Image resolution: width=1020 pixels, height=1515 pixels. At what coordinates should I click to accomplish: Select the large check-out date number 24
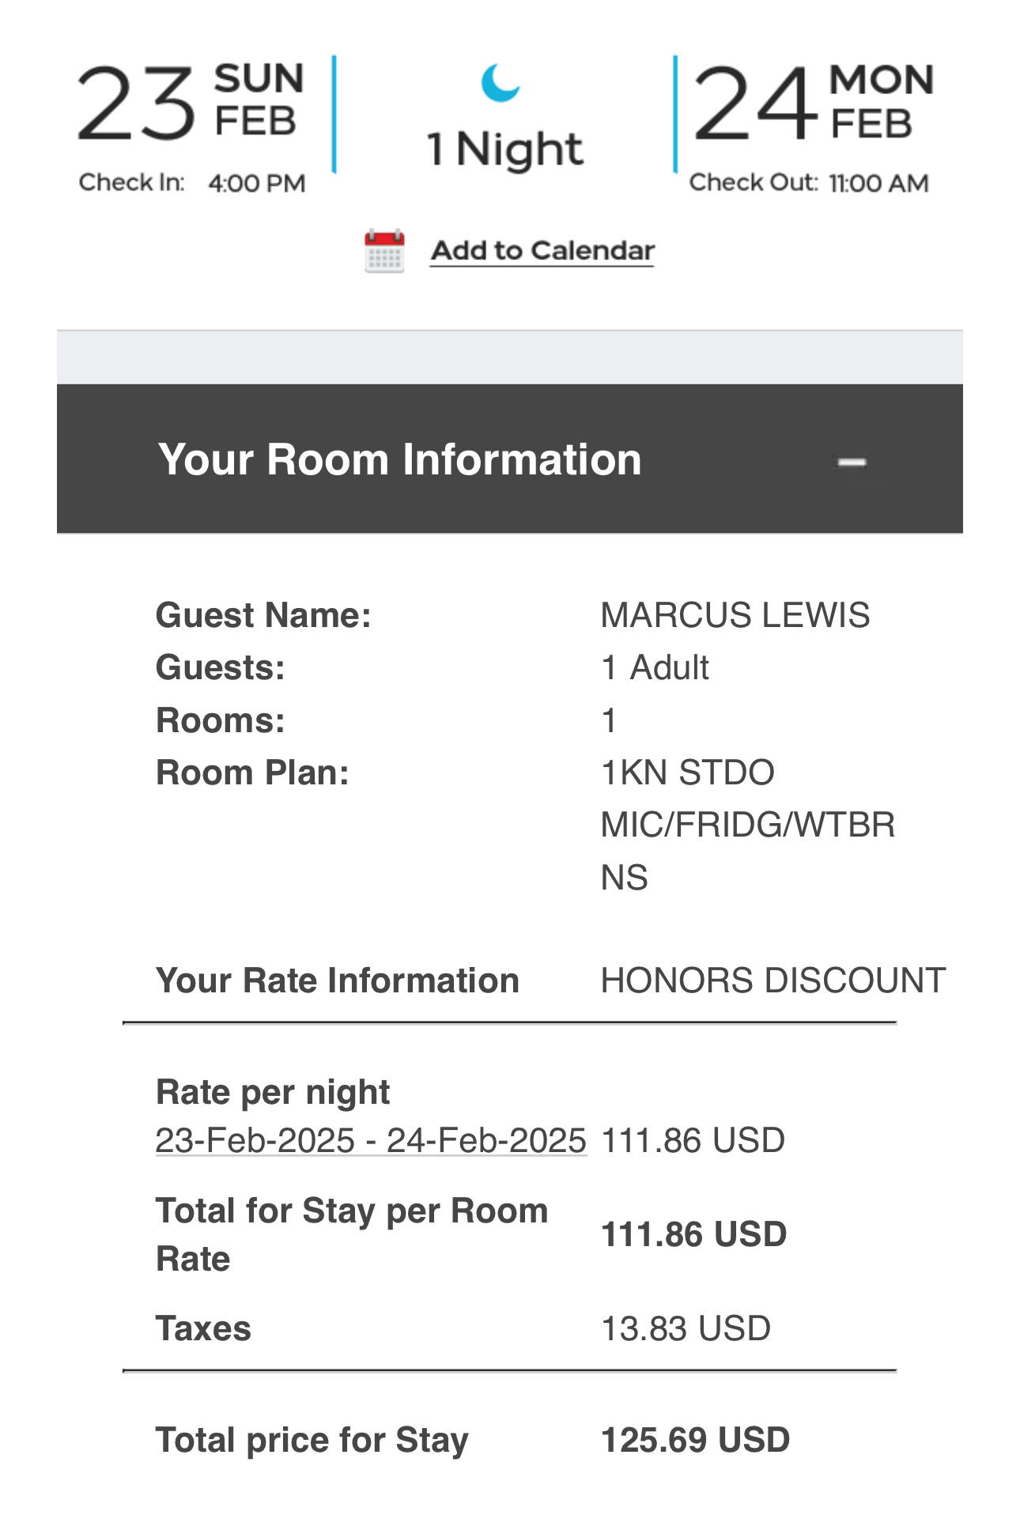click(754, 104)
